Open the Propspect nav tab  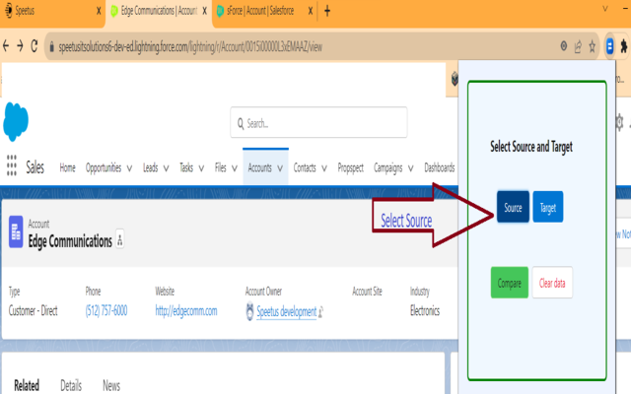[351, 168]
